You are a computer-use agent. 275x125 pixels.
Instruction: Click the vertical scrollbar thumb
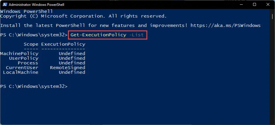pos(272,17)
